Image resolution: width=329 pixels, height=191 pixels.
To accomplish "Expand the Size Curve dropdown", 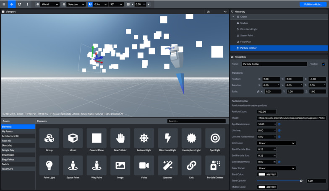I will (276, 143).
